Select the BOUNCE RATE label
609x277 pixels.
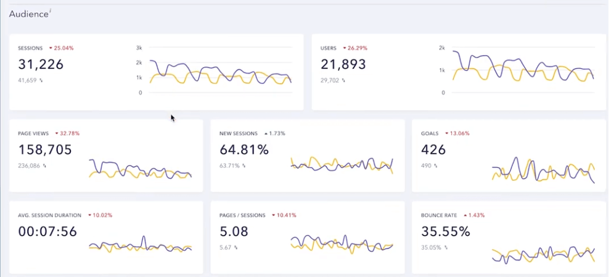440,215
